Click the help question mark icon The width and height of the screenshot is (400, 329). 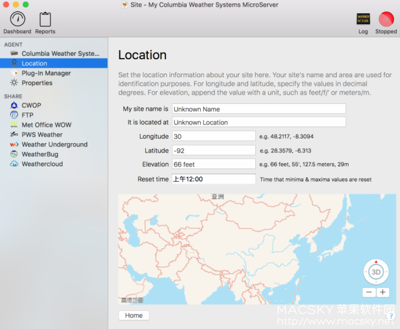pyautogui.click(x=391, y=316)
